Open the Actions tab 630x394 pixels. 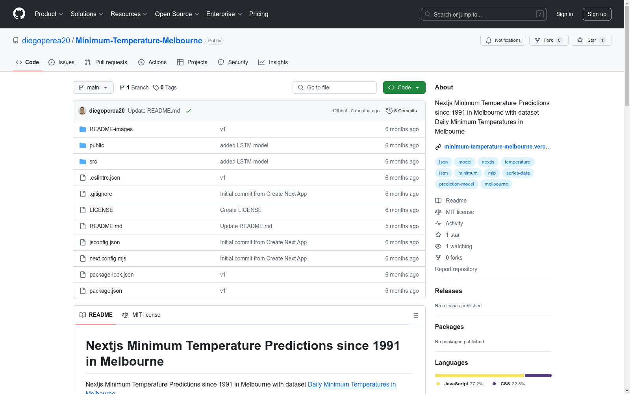pos(152,62)
